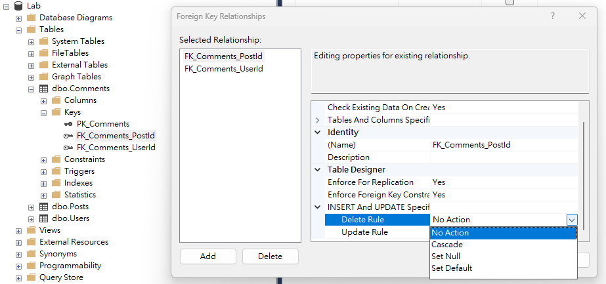The image size is (606, 284).
Task: Collapse the Identity property section
Action: point(318,132)
